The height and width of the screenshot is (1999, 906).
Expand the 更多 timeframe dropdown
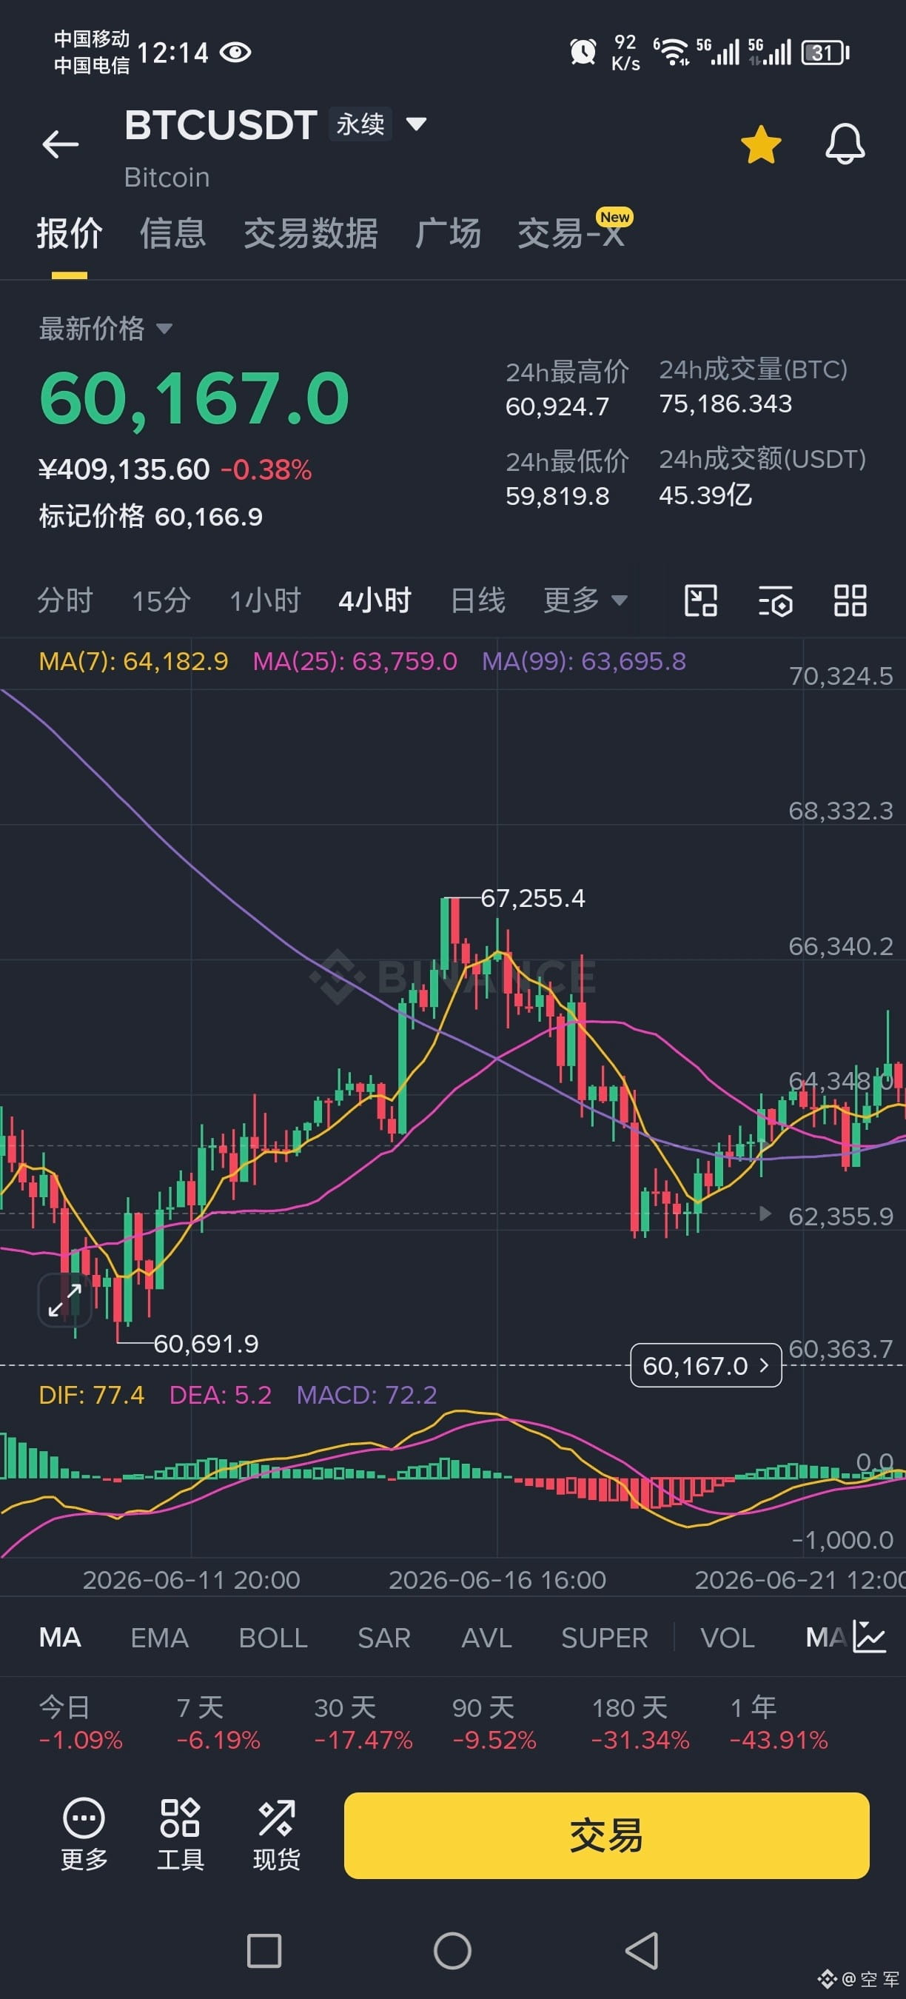pyautogui.click(x=585, y=600)
